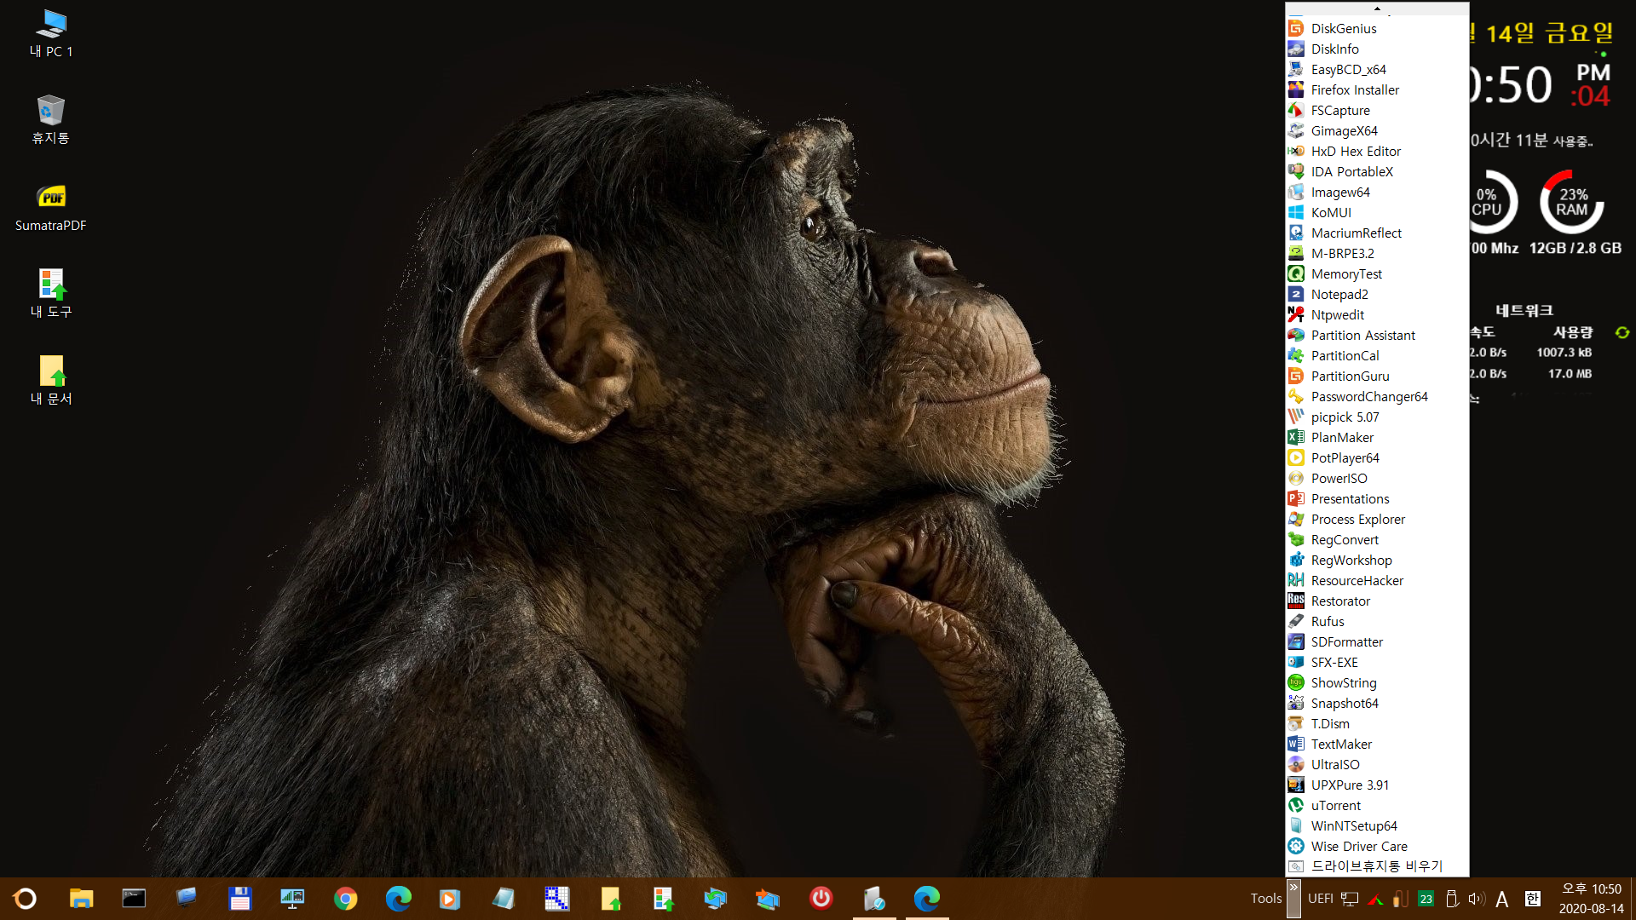Select ShowString in the menu
Viewport: 1636px width, 920px height.
[1377, 682]
